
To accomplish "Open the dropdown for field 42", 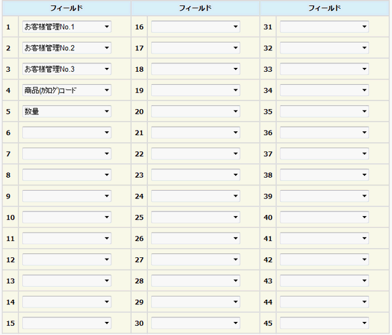I will click(x=324, y=260).
